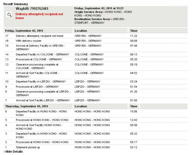Click the Hide Details link
This screenshot has height=155, width=193.
14,152
